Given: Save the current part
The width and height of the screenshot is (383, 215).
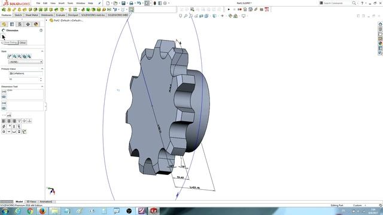Looking at the screenshot, I should pos(123,3).
